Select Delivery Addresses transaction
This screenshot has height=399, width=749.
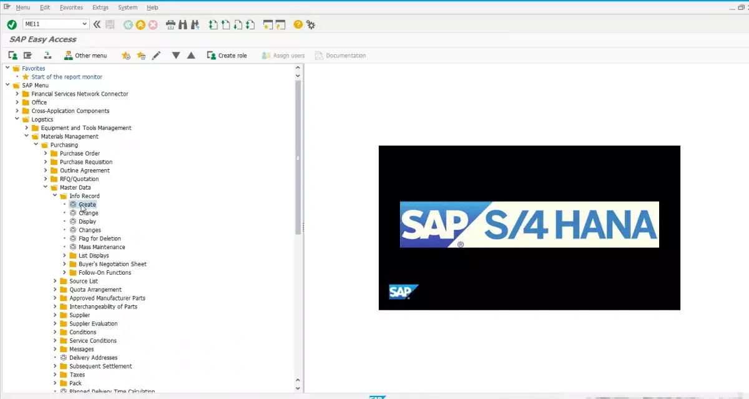[x=93, y=358]
